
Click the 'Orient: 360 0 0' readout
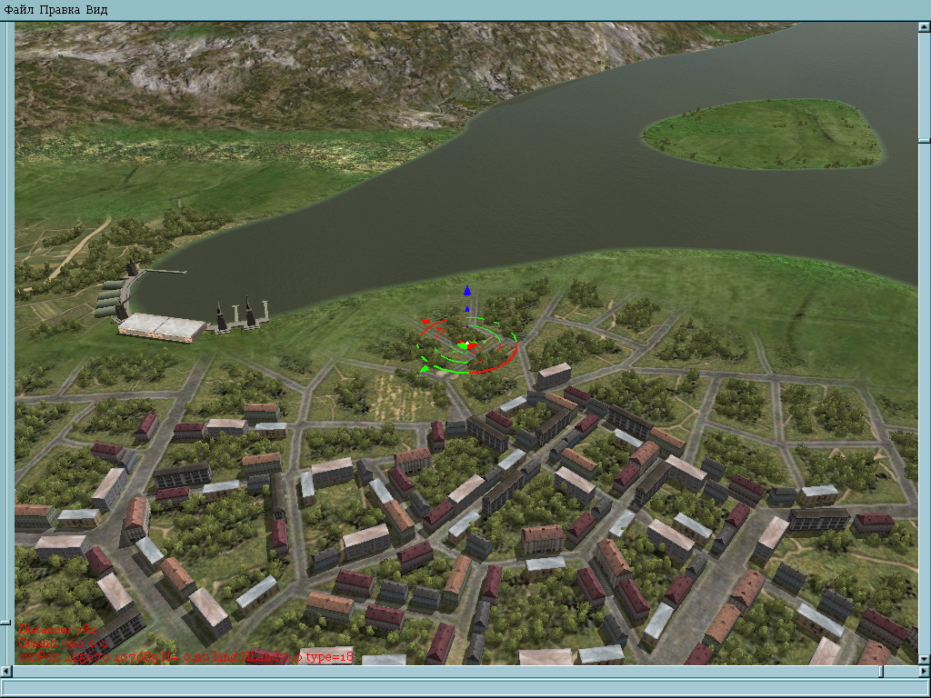click(63, 643)
